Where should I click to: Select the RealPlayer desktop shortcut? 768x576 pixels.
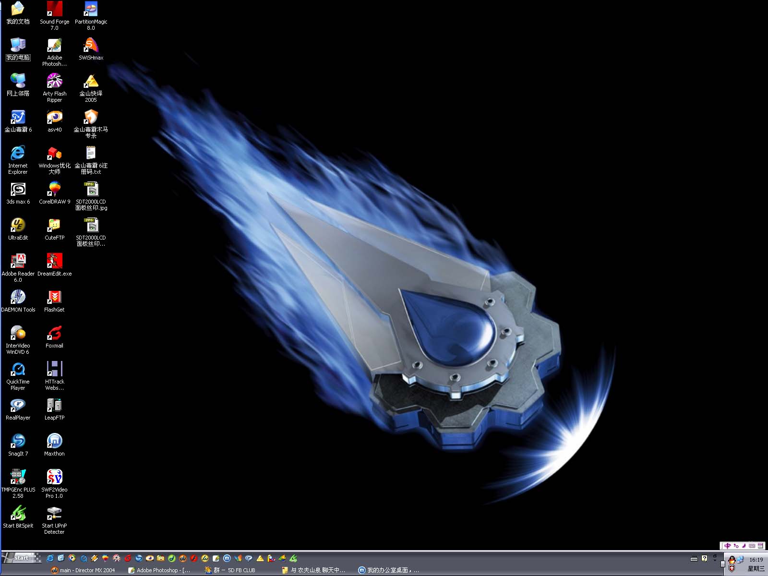[18, 409]
